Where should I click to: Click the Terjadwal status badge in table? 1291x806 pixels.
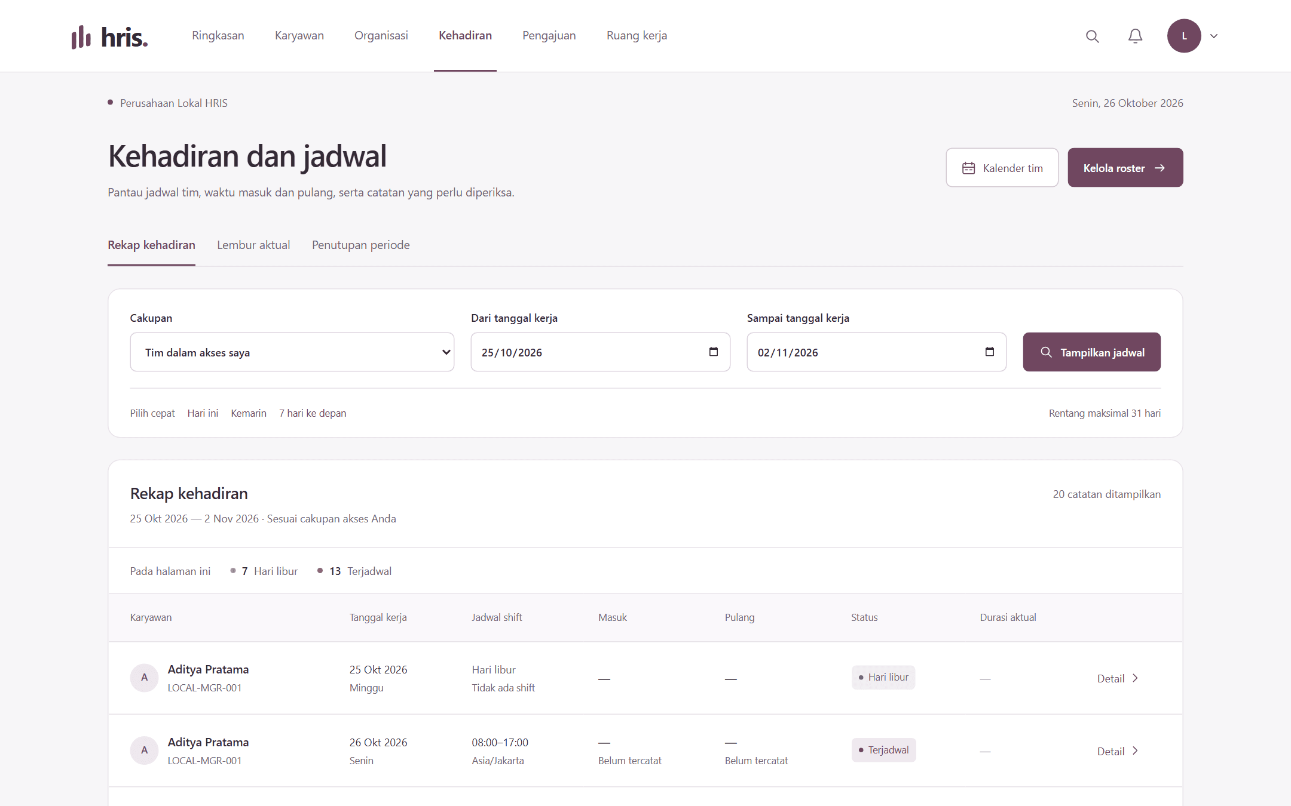(883, 750)
